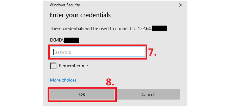
Task: Click the white margin left of the dialog
Action: point(21,53)
